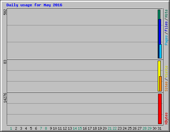This screenshot has height=132, width=170.
Task: Click the Hits legend label
Action: [x=166, y=14]
